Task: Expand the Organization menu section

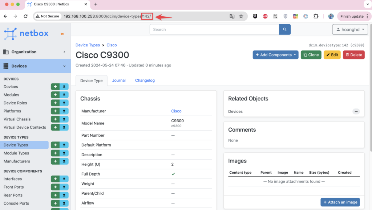Action: click(x=35, y=52)
